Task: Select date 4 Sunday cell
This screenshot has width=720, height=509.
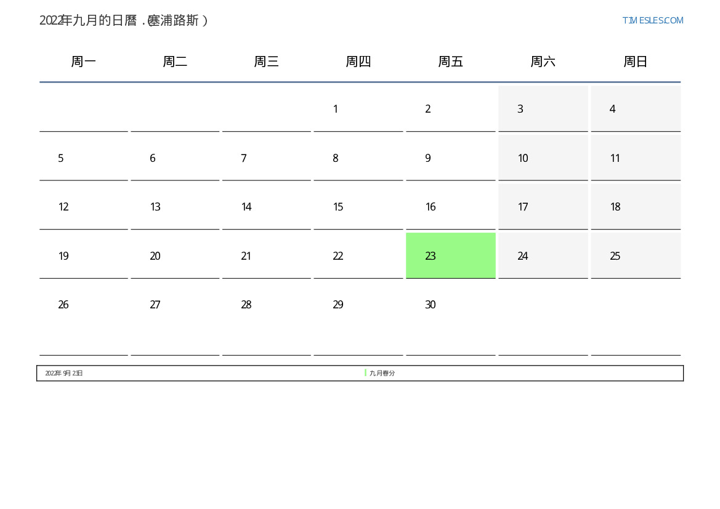Action: point(635,109)
